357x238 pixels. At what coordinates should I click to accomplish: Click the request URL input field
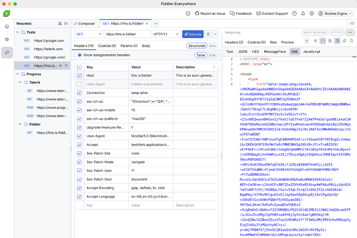tap(127, 35)
